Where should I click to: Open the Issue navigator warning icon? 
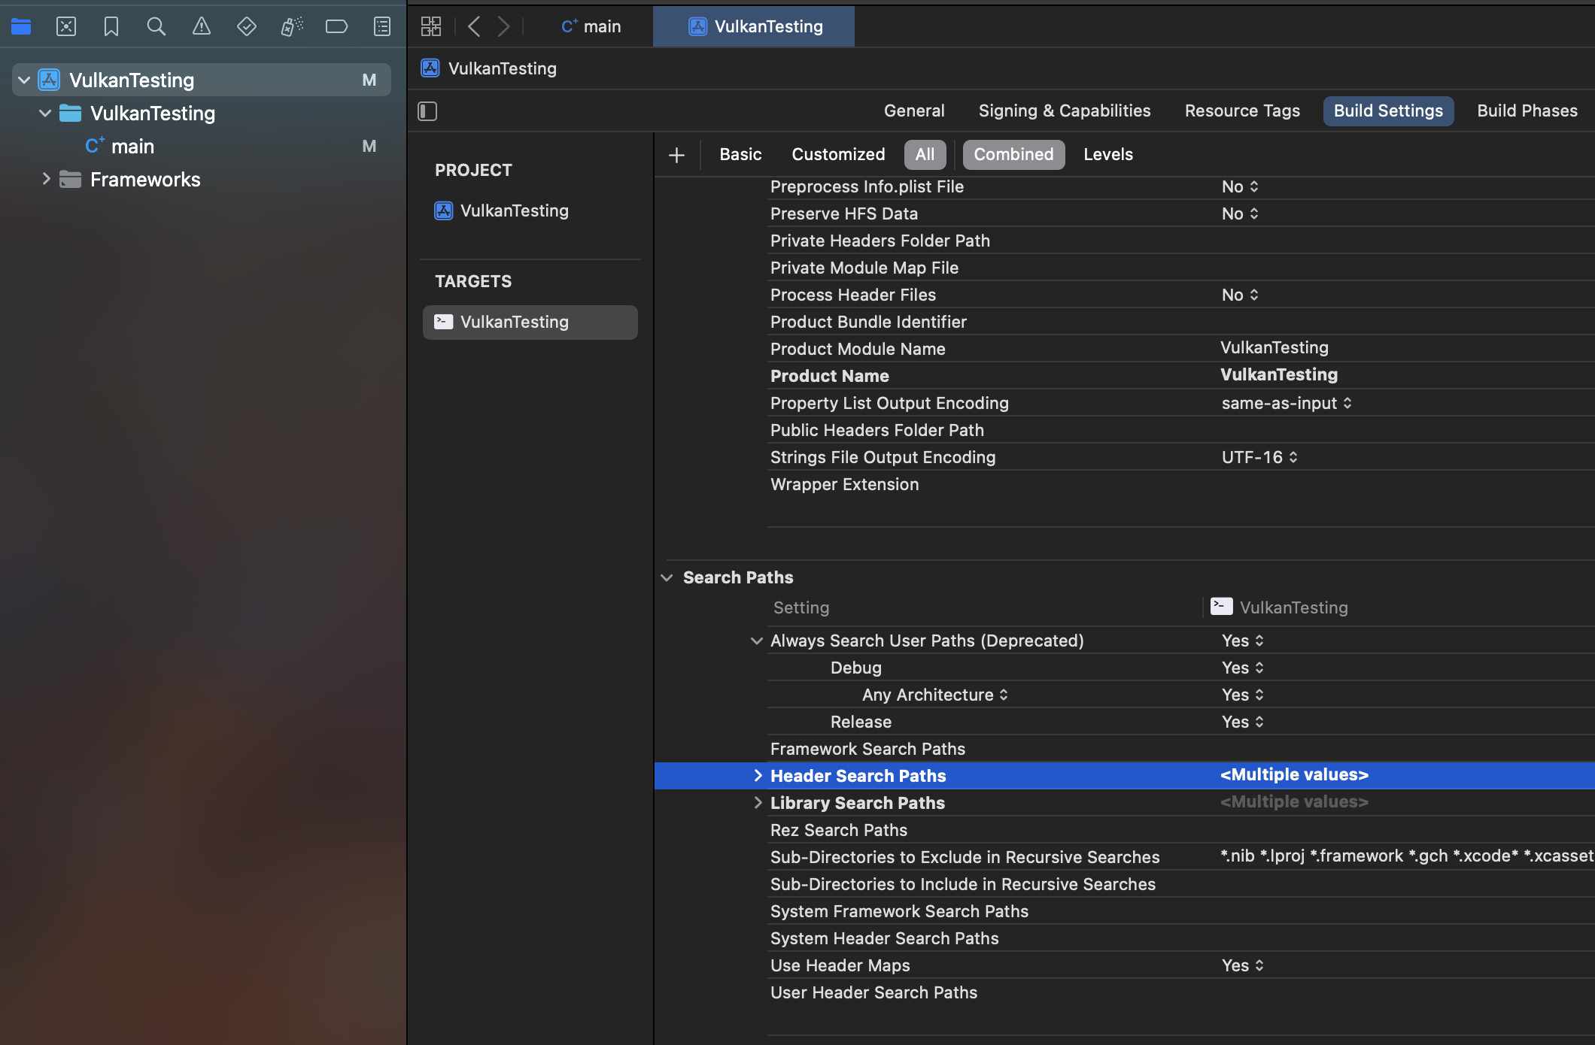pos(201,27)
